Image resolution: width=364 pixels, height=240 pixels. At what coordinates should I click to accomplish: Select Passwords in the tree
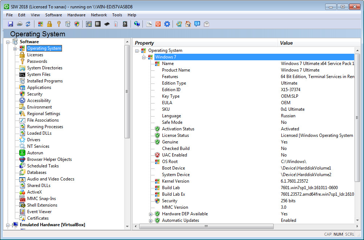click(x=37, y=61)
